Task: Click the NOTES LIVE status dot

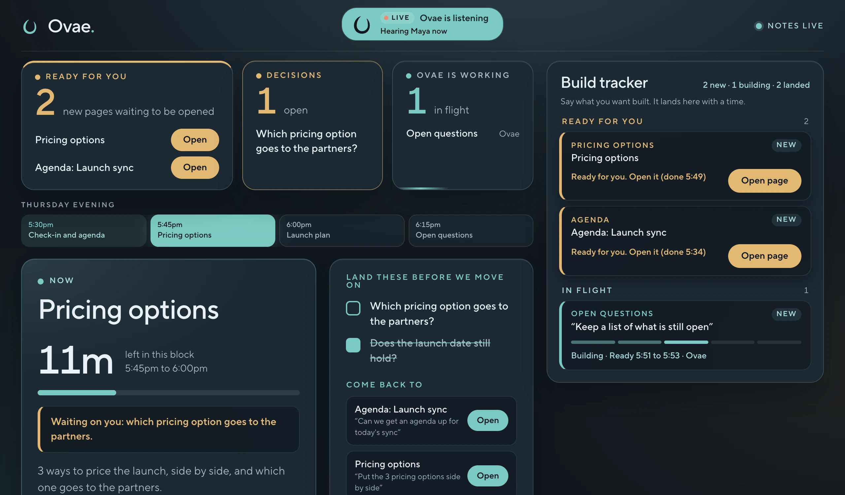Action: pyautogui.click(x=759, y=26)
